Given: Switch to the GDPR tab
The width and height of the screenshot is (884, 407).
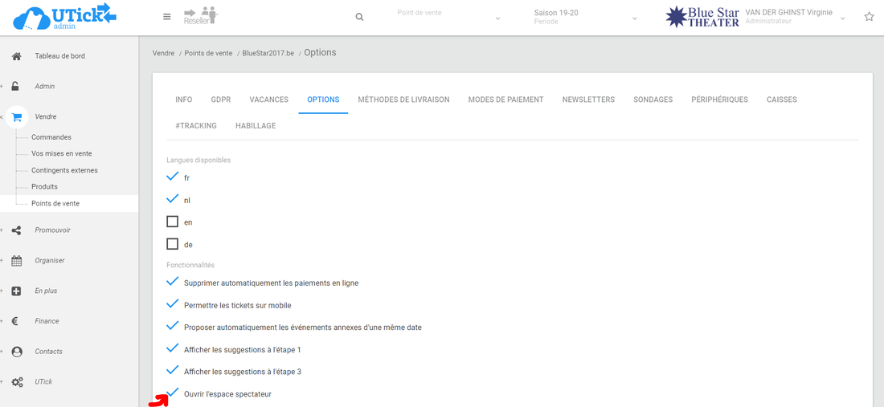Looking at the screenshot, I should point(220,100).
